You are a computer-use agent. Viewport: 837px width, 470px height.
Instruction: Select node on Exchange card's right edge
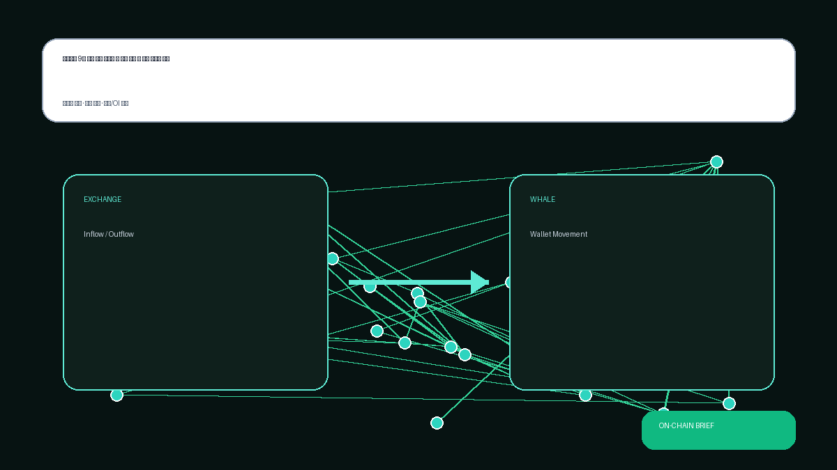point(333,259)
